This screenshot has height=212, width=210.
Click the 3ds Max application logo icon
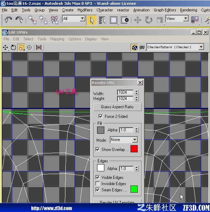tap(3, 3)
